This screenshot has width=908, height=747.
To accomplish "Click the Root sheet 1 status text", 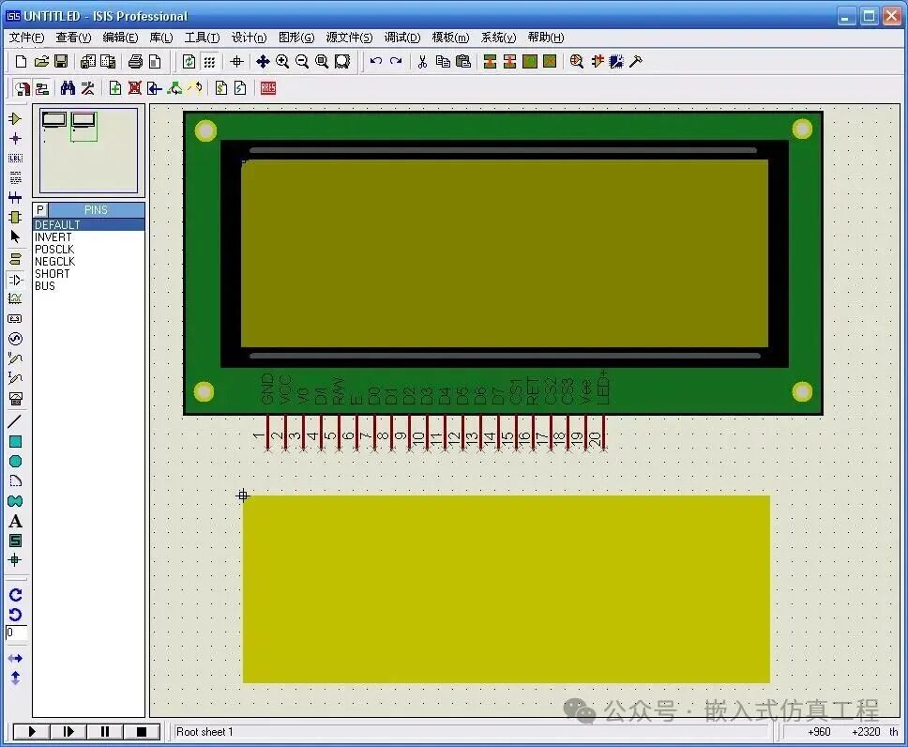I will point(204,732).
